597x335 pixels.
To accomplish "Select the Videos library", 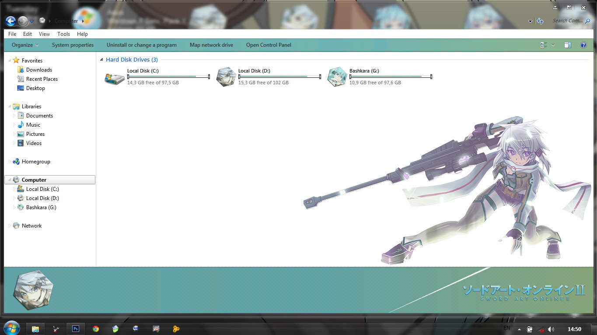I will tap(29, 143).
